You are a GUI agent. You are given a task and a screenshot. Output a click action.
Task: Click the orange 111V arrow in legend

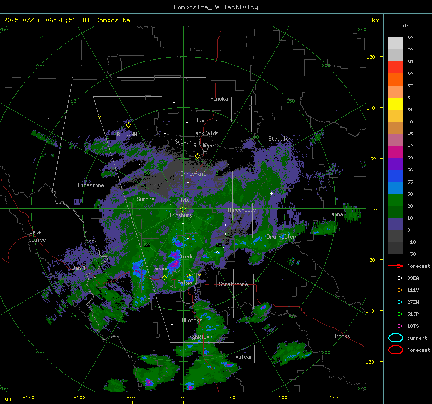tap(396, 290)
